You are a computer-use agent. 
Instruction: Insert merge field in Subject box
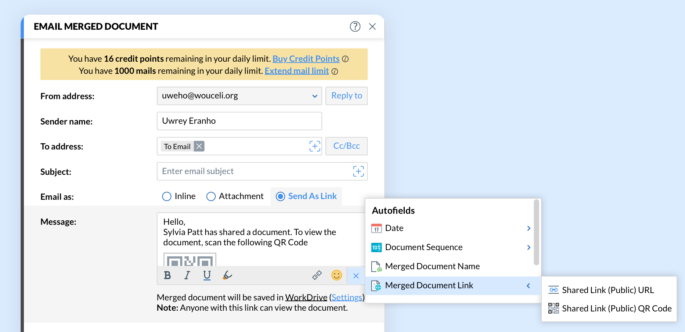pos(358,172)
